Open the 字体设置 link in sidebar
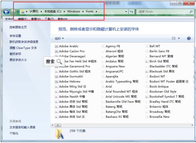Screen dimensions: 196x143 coord(15,36)
